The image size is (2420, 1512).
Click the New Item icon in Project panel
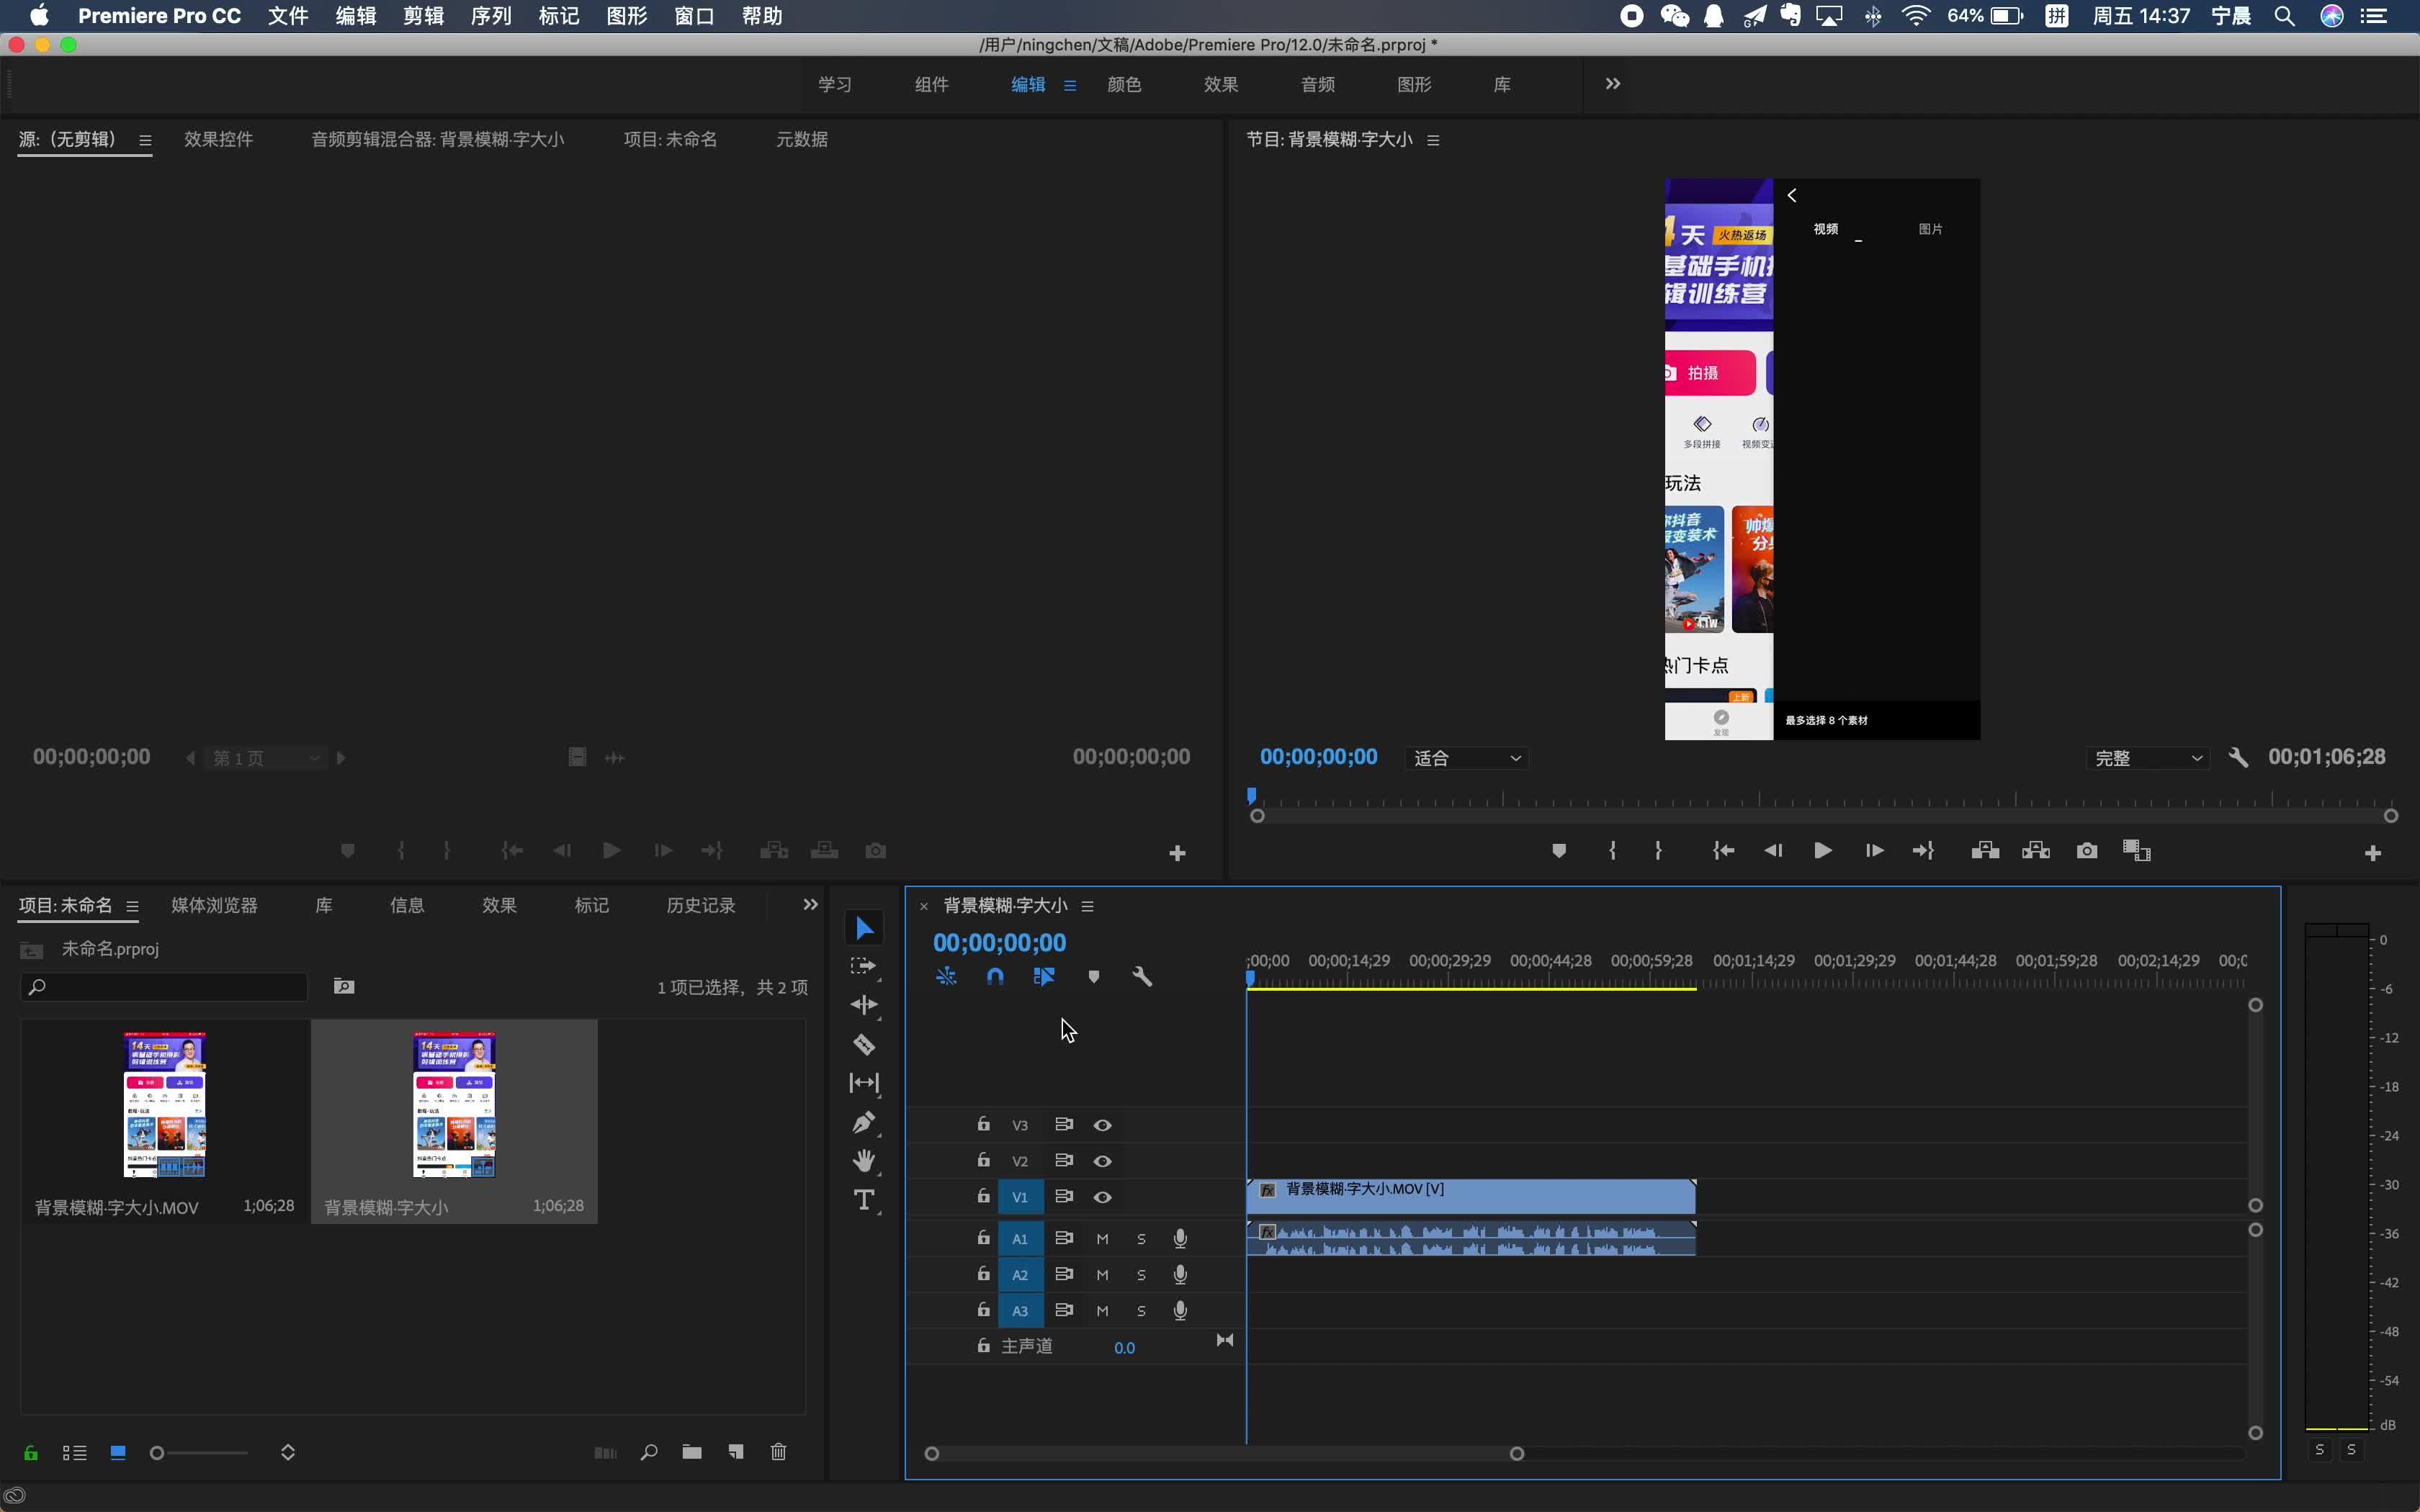pyautogui.click(x=736, y=1452)
